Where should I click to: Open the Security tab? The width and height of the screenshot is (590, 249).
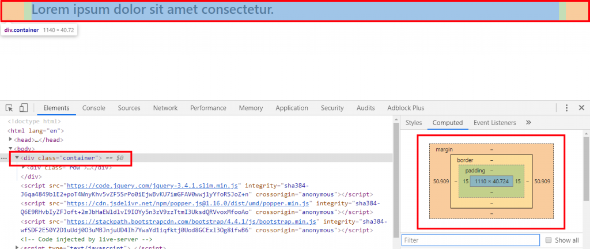pos(332,108)
